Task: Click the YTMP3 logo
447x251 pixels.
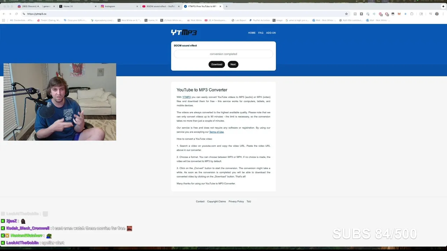Action: [x=184, y=32]
